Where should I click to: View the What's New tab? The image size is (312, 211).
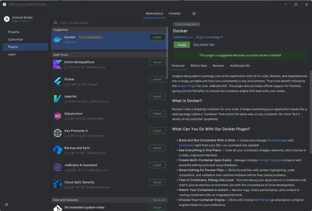(x=199, y=66)
